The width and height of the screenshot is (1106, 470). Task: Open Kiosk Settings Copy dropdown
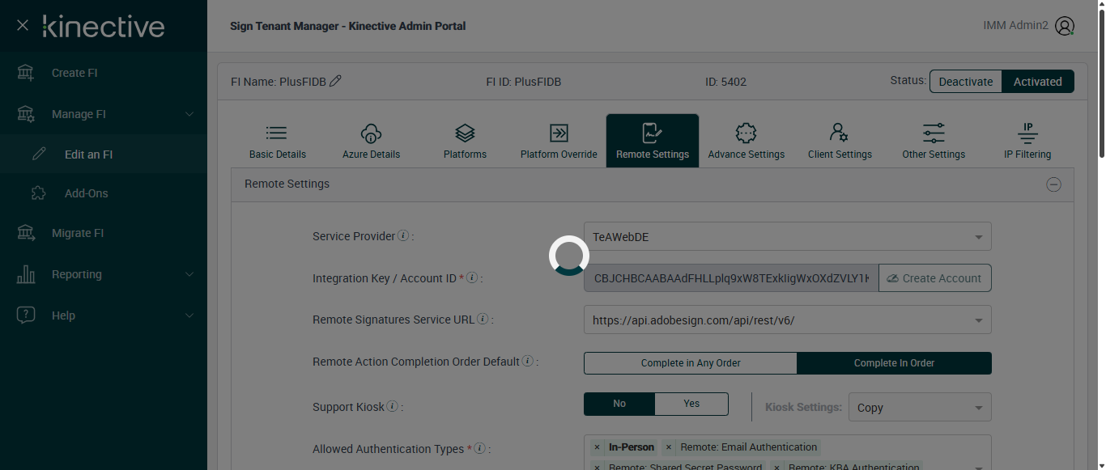click(920, 408)
